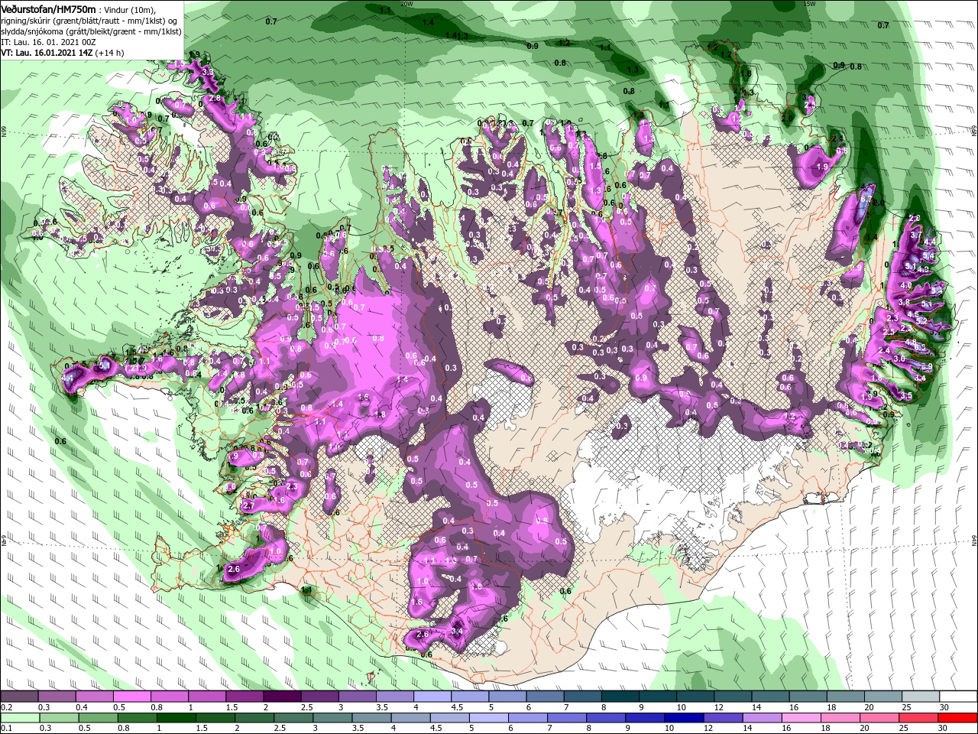
Task: Pick the light pink 16 swatch in bottom legend row
Action: [802, 718]
